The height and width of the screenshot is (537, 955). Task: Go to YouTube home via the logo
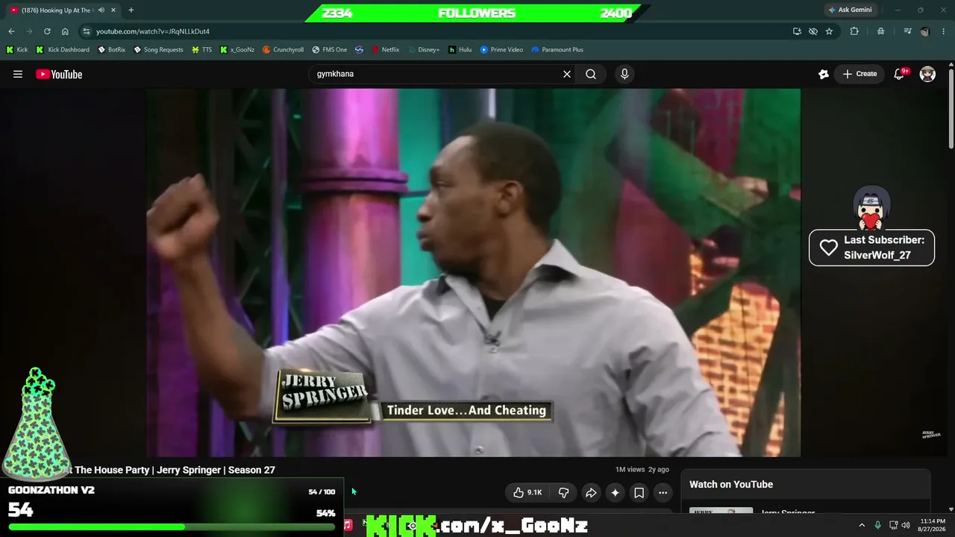click(59, 74)
